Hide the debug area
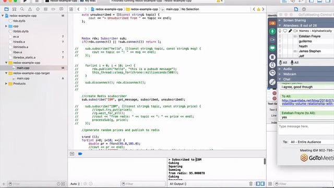Image resolution: width=334 pixels, height=188 pixels. click(72, 154)
